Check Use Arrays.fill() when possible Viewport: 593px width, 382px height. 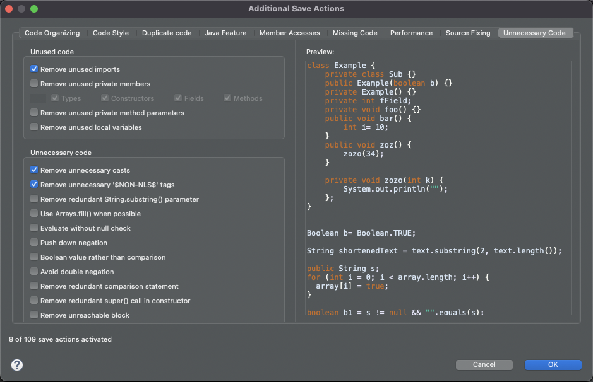tap(34, 213)
